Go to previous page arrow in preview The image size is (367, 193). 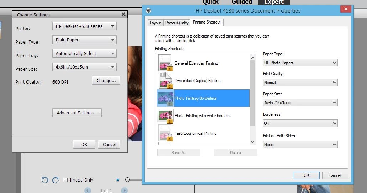click(87, 190)
